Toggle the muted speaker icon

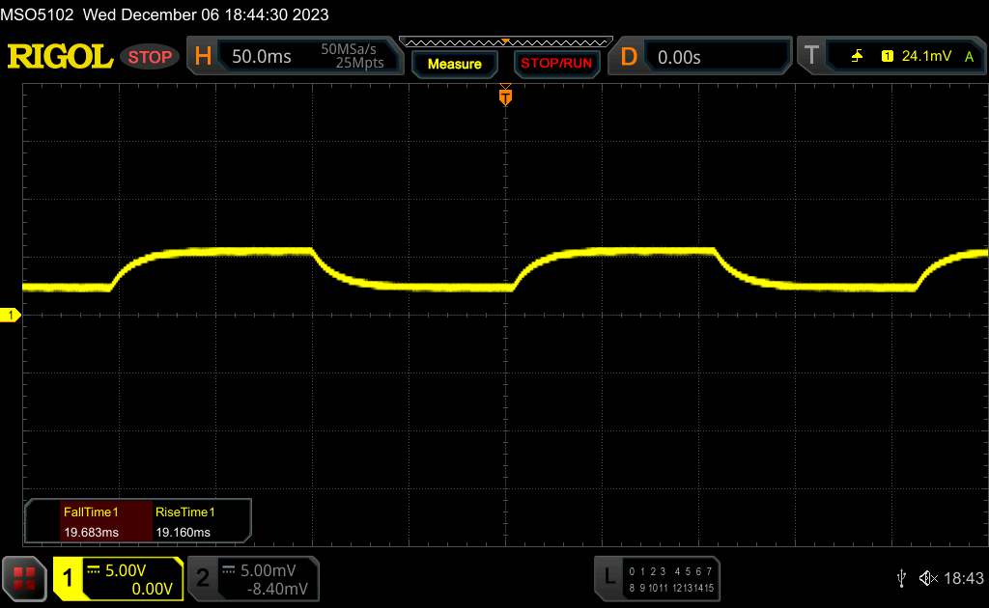pos(928,578)
